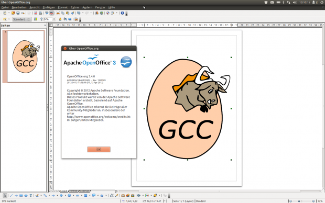
Task: Click the New document icon
Action: click(x=5, y=13)
